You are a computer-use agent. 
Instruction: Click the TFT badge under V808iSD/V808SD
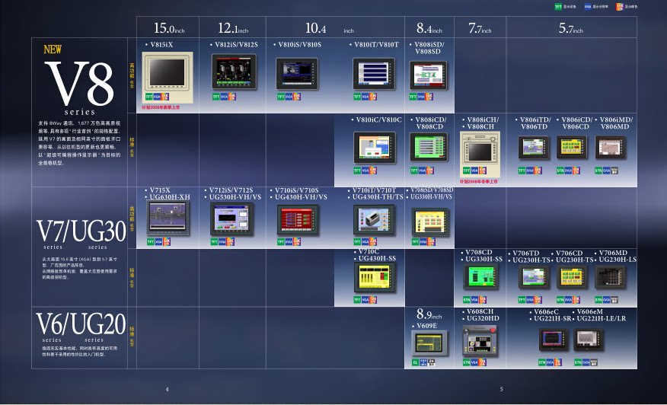pos(413,97)
